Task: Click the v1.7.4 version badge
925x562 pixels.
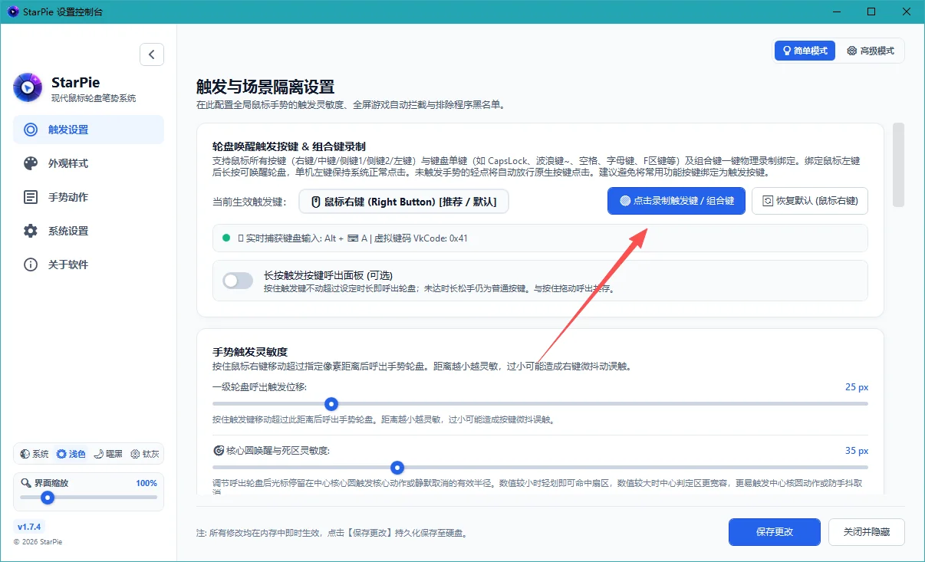Action: pyautogui.click(x=30, y=527)
